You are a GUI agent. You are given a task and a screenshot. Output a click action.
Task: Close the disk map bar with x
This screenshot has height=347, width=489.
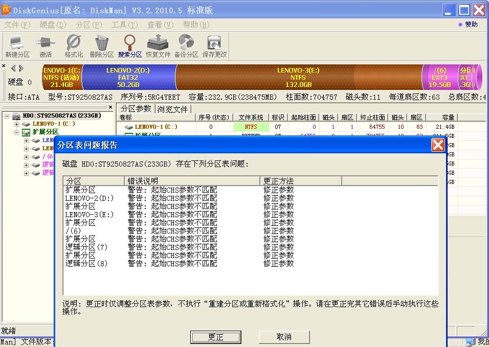click(x=4, y=66)
